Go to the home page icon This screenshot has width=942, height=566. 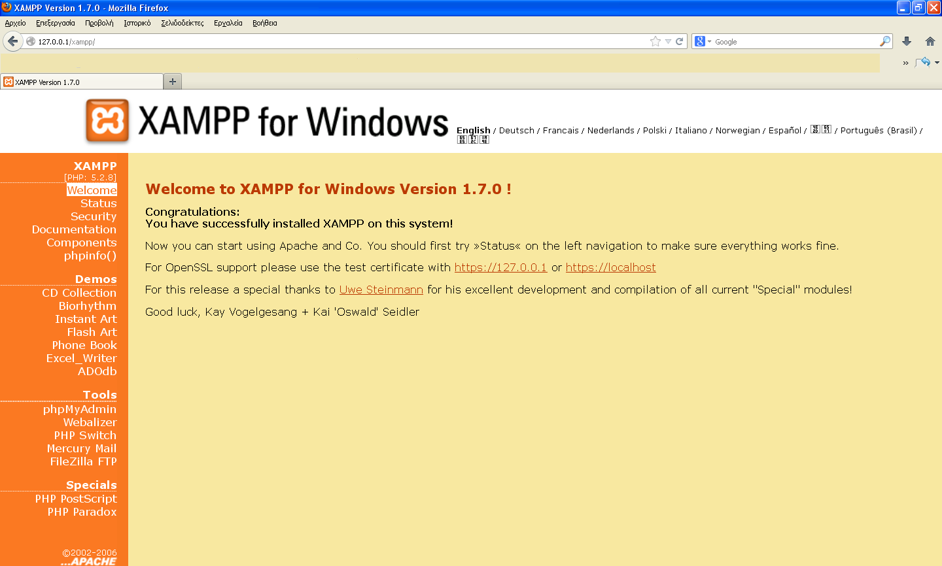930,41
